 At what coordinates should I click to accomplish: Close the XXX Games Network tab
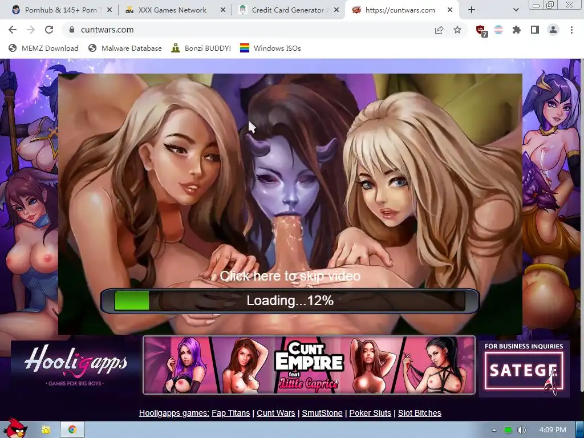(223, 10)
